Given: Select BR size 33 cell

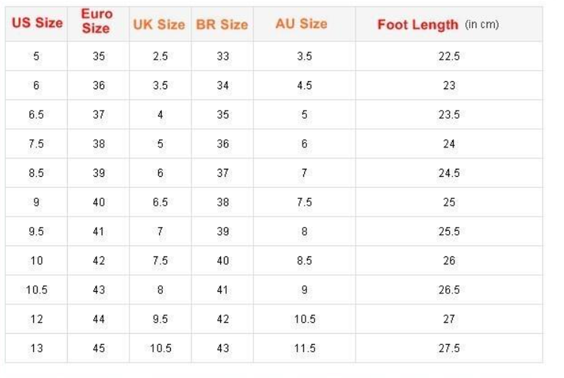Looking at the screenshot, I should tap(223, 57).
